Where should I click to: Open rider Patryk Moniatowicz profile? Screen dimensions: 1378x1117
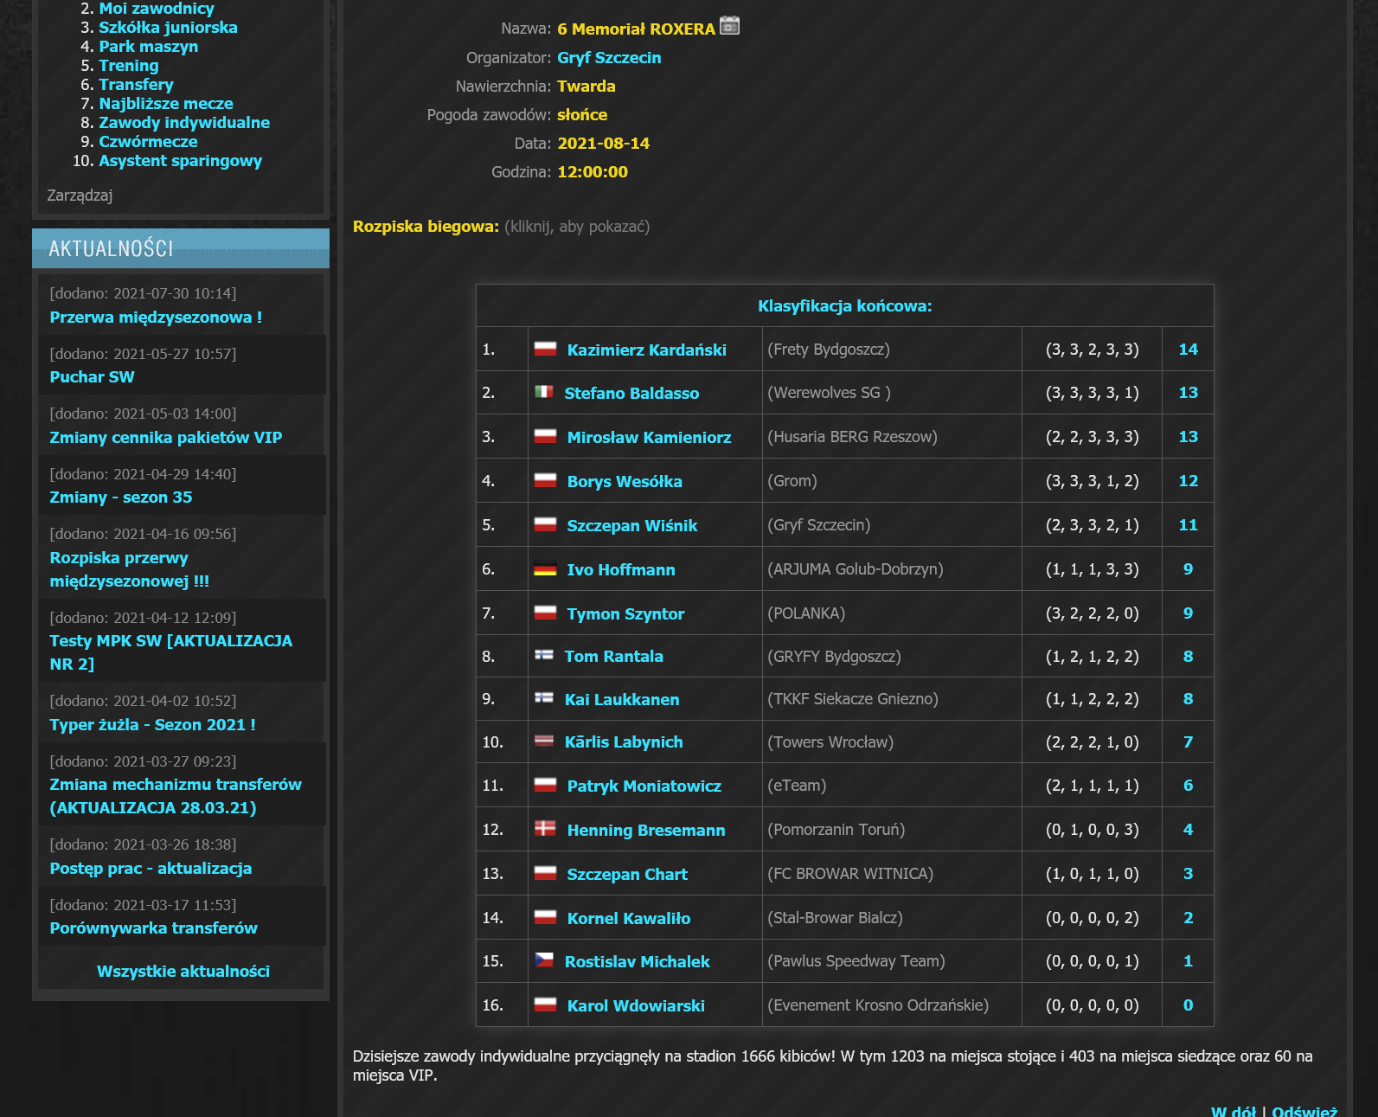coord(644,786)
